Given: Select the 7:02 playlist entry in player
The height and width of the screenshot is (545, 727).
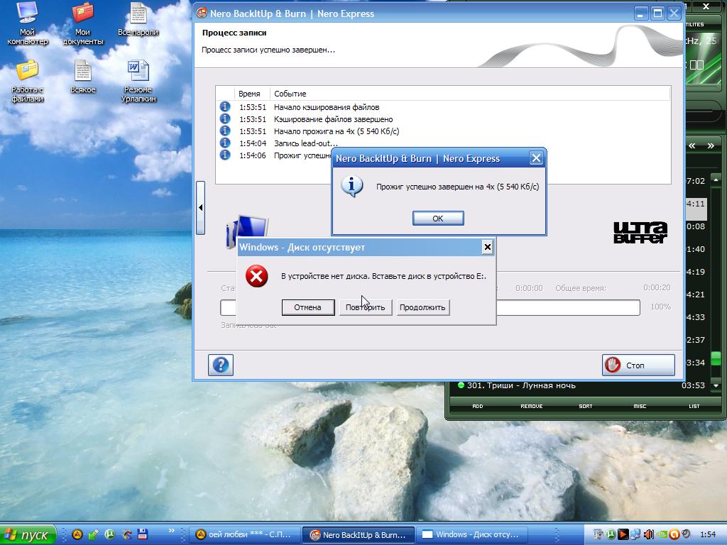Looking at the screenshot, I should (696, 181).
